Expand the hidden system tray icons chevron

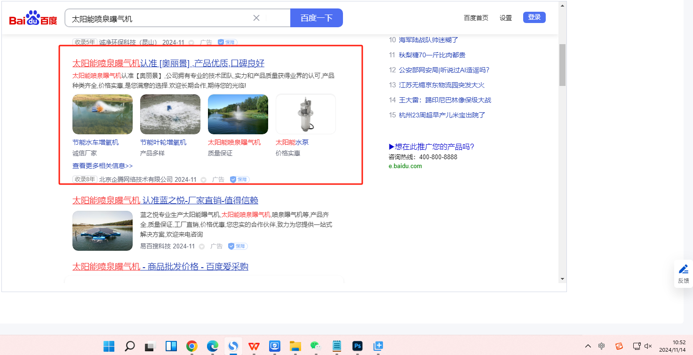(588, 346)
